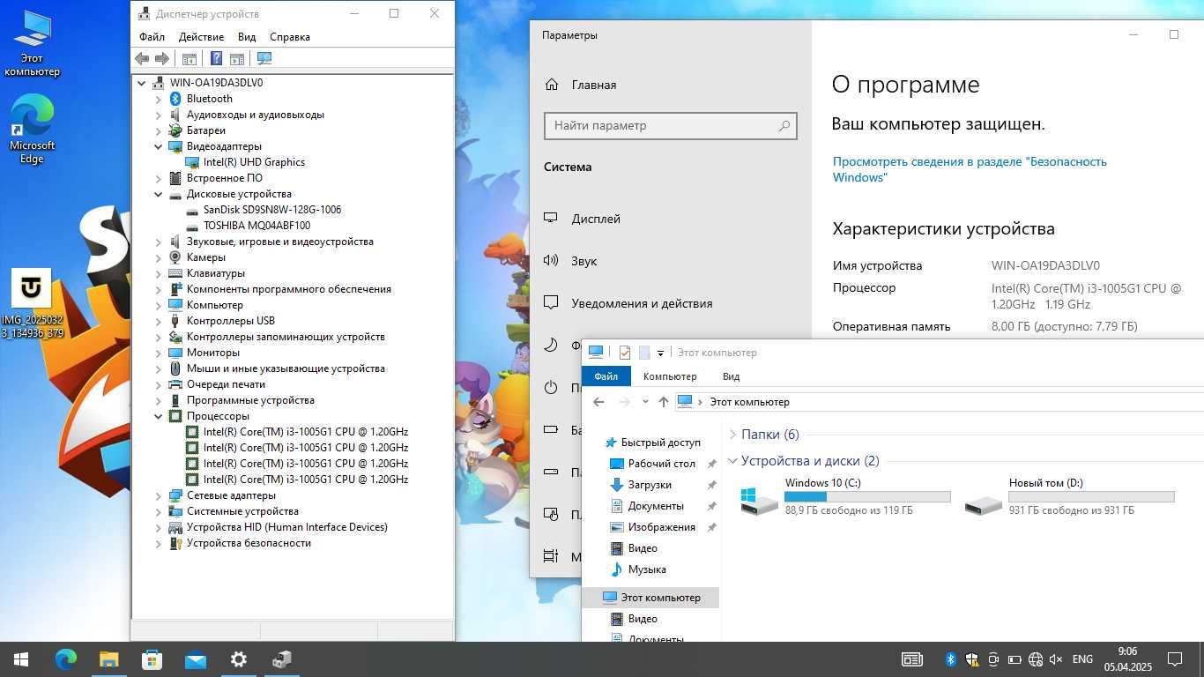The height and width of the screenshot is (677, 1204).
Task: Open the Файл menu in Device Manager
Action: 152,37
